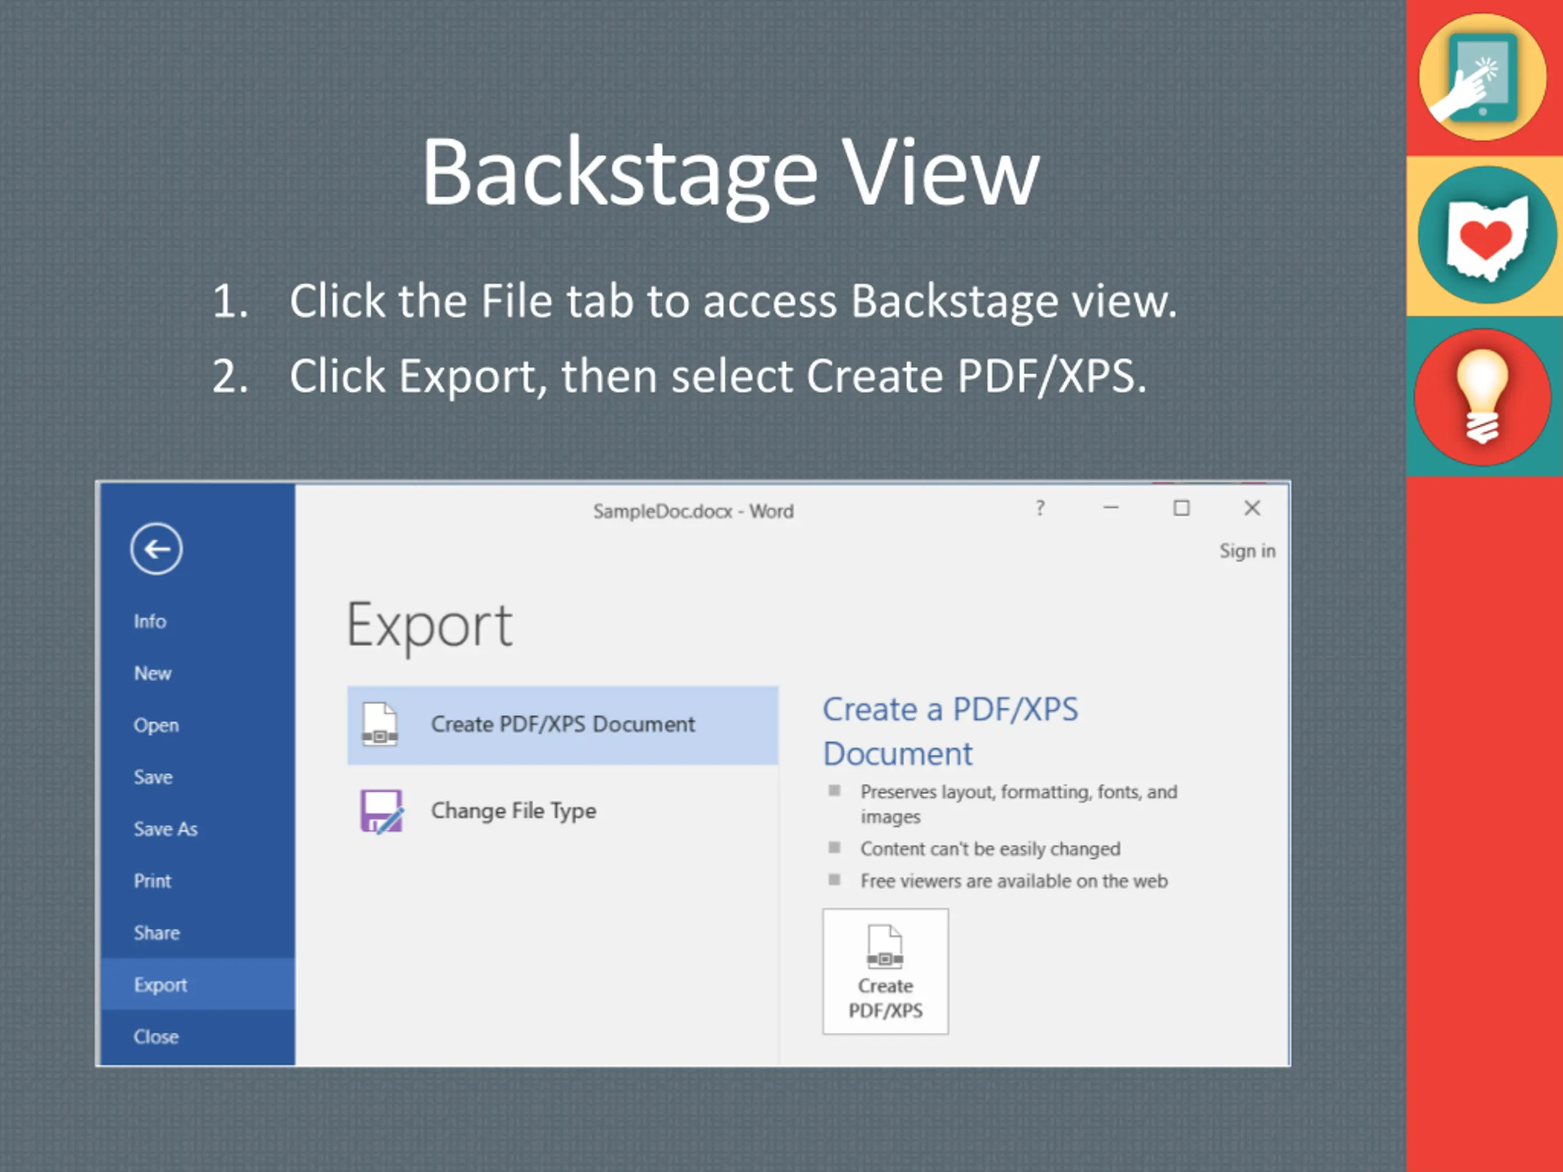Select Share in the sidebar
1563x1172 pixels.
point(157,933)
